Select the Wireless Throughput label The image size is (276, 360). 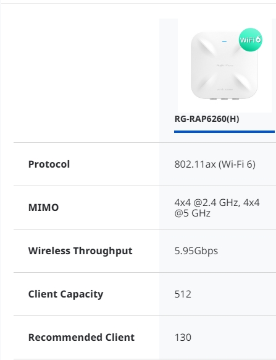(80, 251)
